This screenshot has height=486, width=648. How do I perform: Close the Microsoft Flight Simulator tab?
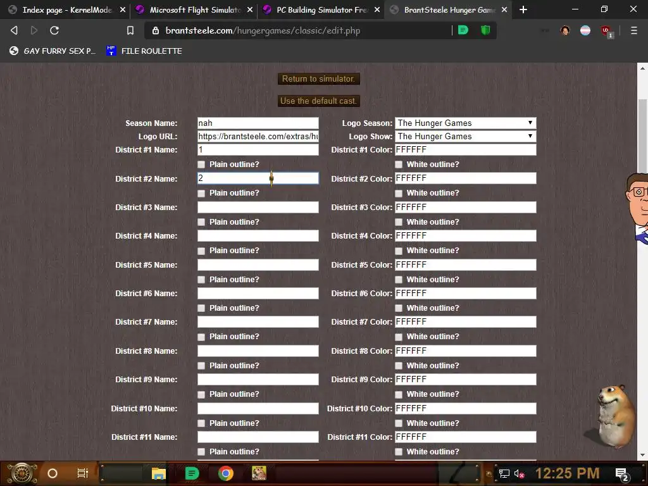point(250,9)
